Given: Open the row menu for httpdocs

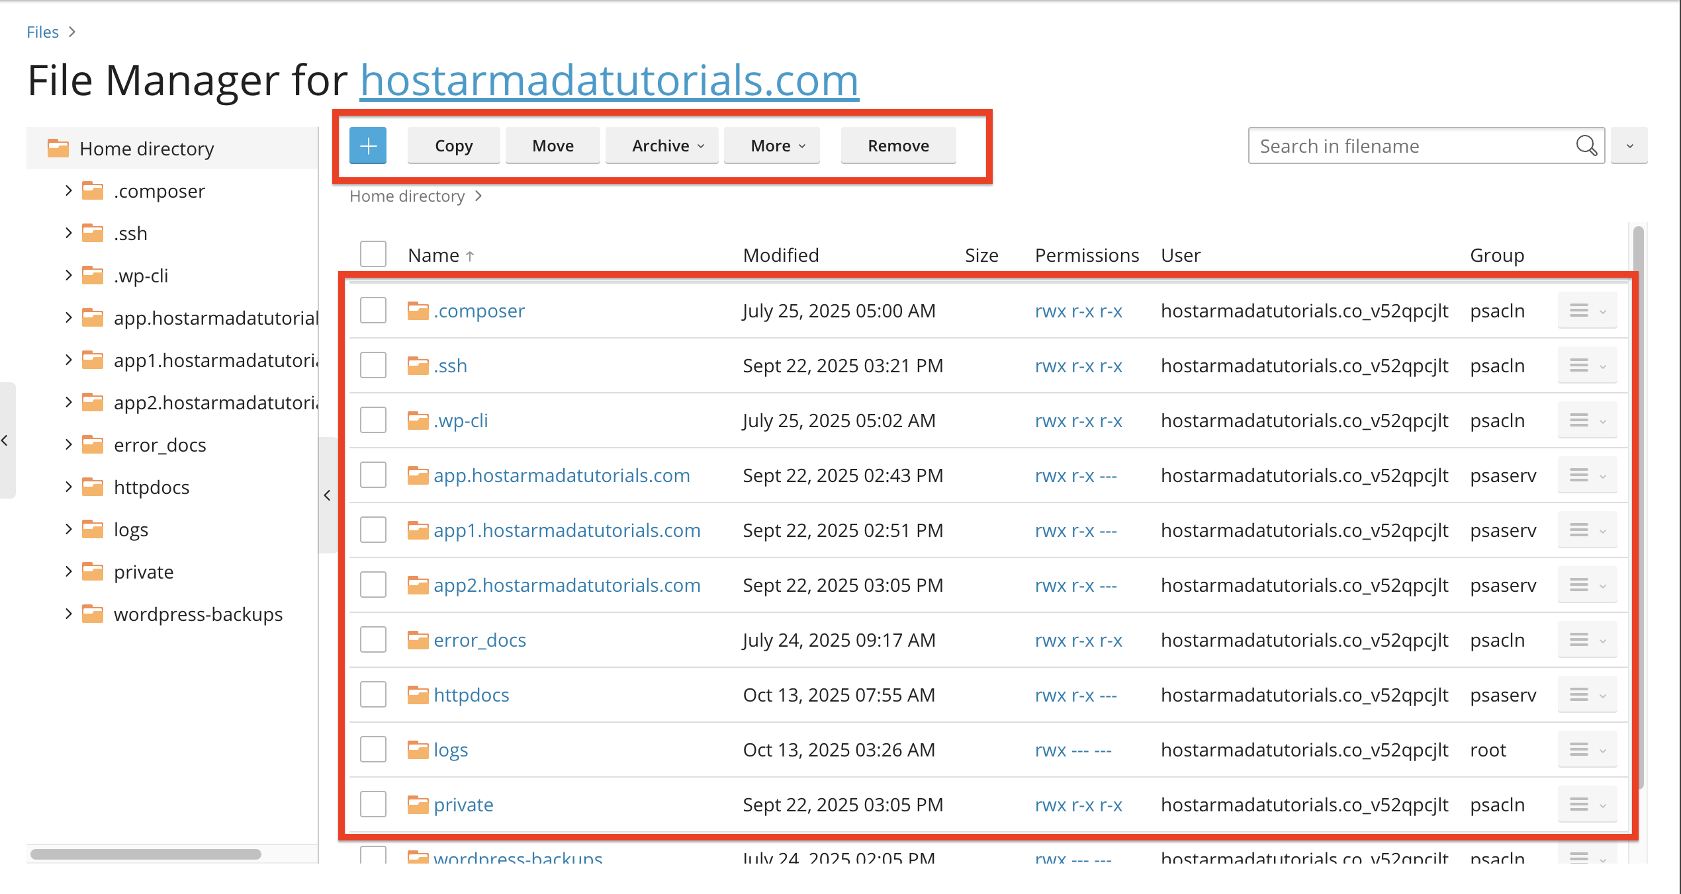Looking at the screenshot, I should (x=1587, y=695).
